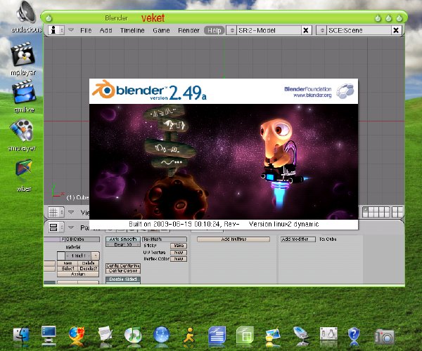Image resolution: width=422 pixels, height=351 pixels.
Task: Open the Game menu
Action: pyautogui.click(x=161, y=30)
